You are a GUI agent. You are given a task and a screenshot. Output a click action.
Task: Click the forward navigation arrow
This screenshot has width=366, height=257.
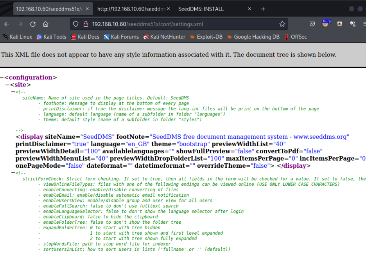coord(20,24)
